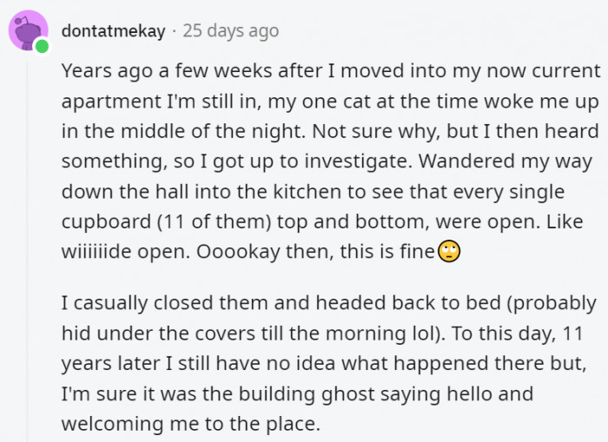Collapse the comment using the vertical thread line

coord(28,248)
